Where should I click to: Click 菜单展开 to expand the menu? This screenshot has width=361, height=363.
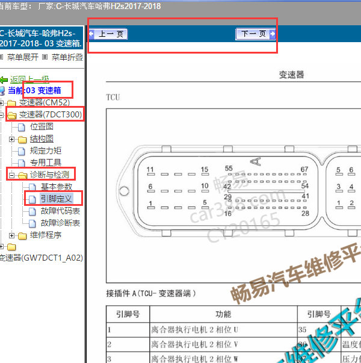click(23, 57)
